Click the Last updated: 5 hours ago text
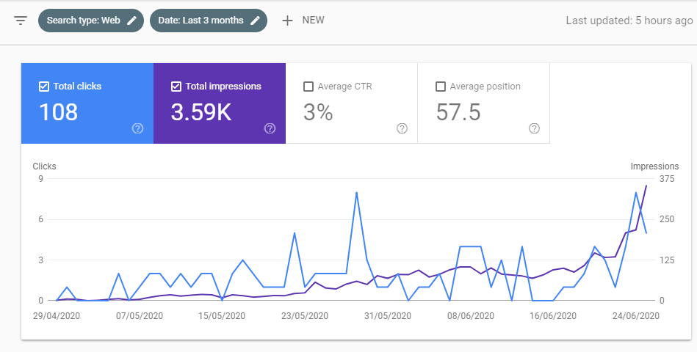This screenshot has width=697, height=352. click(x=629, y=21)
